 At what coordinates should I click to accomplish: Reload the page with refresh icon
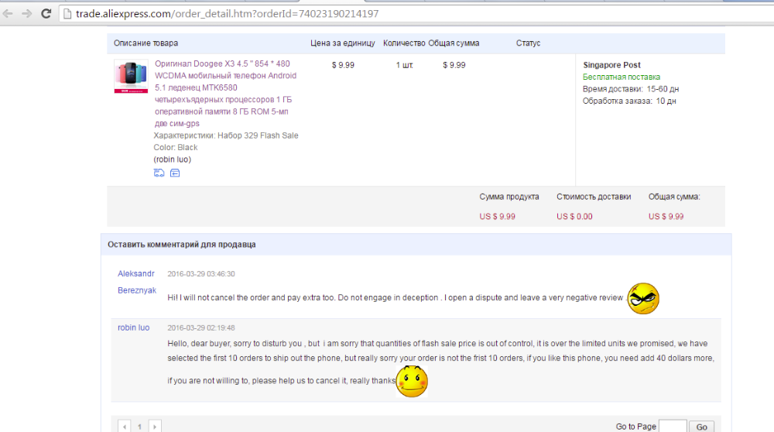pyautogui.click(x=46, y=14)
